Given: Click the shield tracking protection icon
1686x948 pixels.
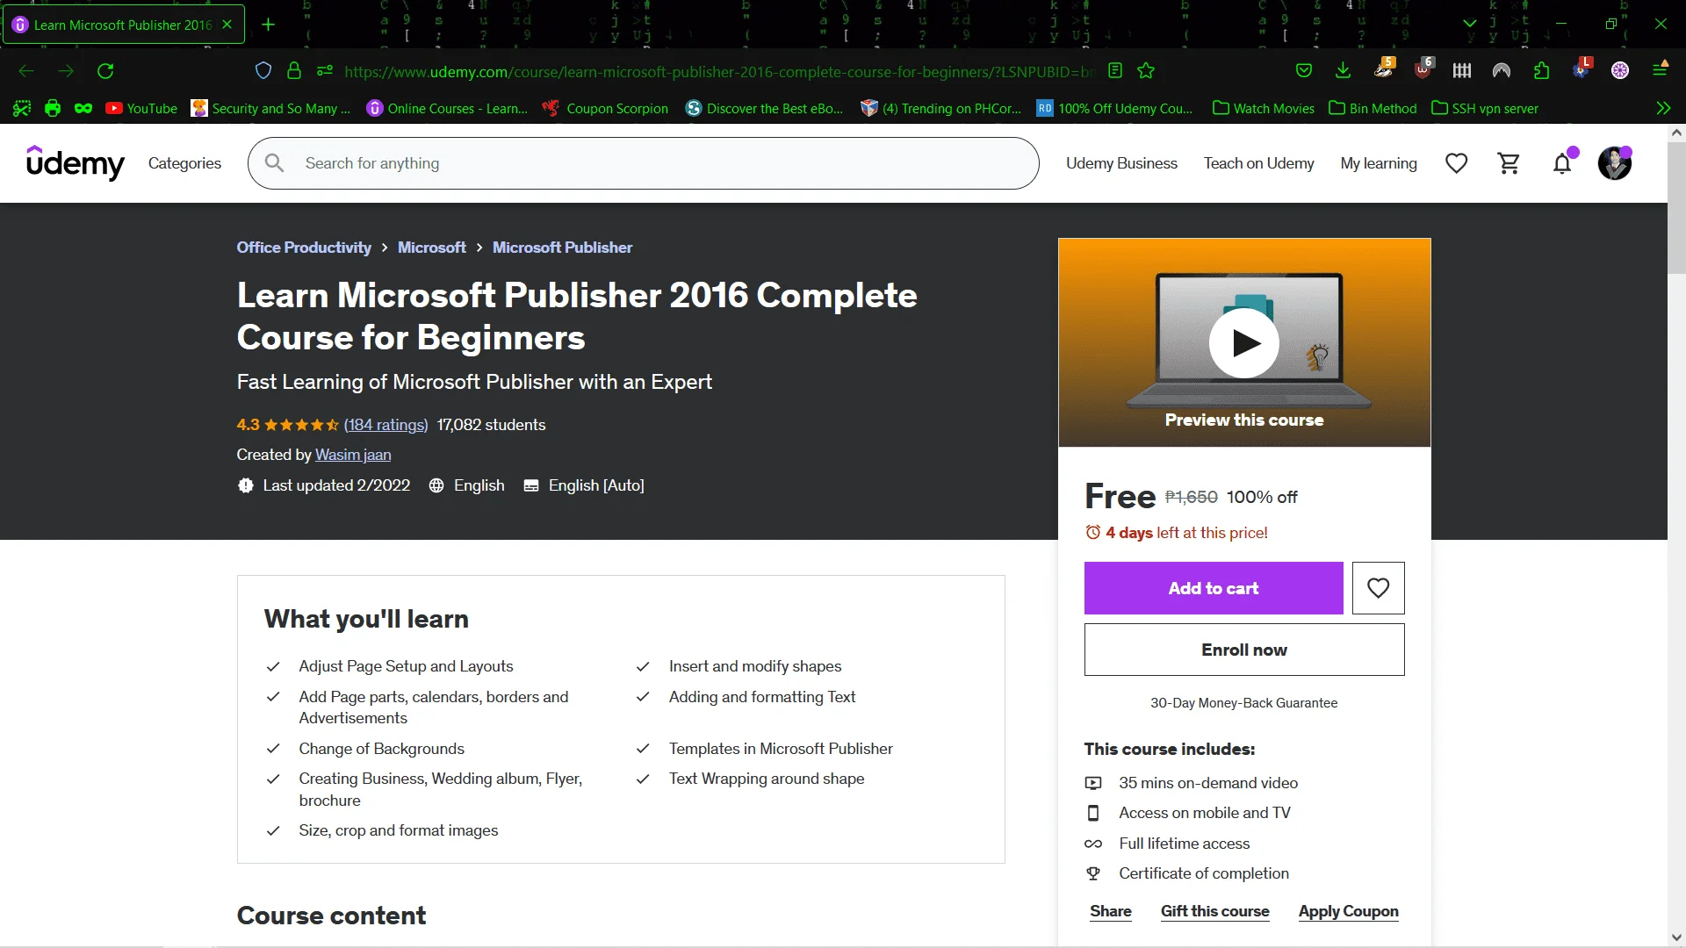Looking at the screenshot, I should (x=263, y=71).
